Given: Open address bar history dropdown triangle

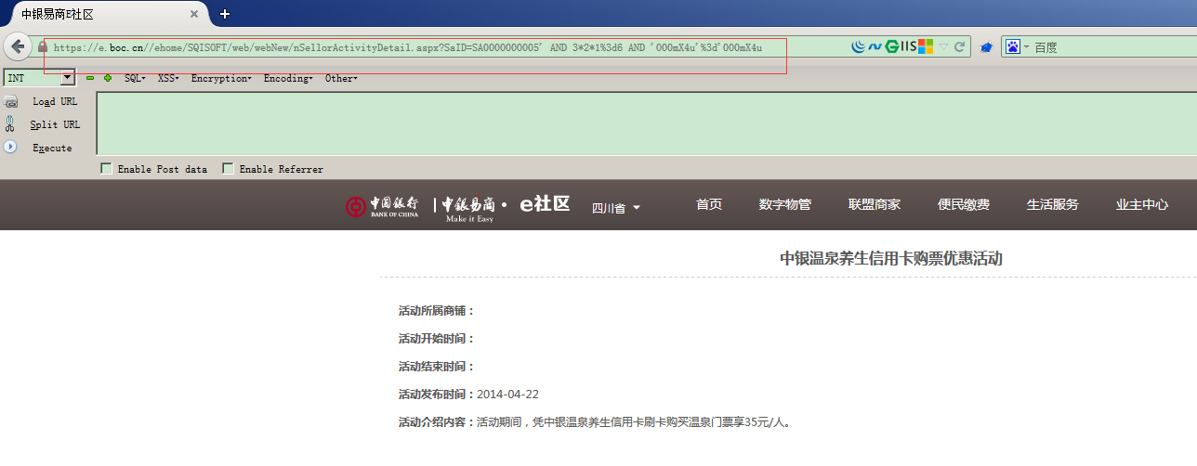Looking at the screenshot, I should 943,46.
